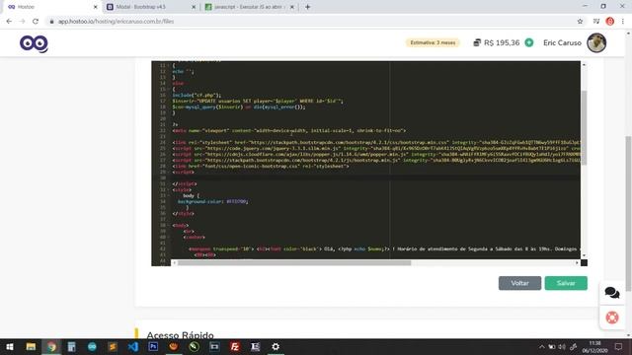The width and height of the screenshot is (632, 355).
Task: Collapse the code fold at line 15
Action: point(168,89)
